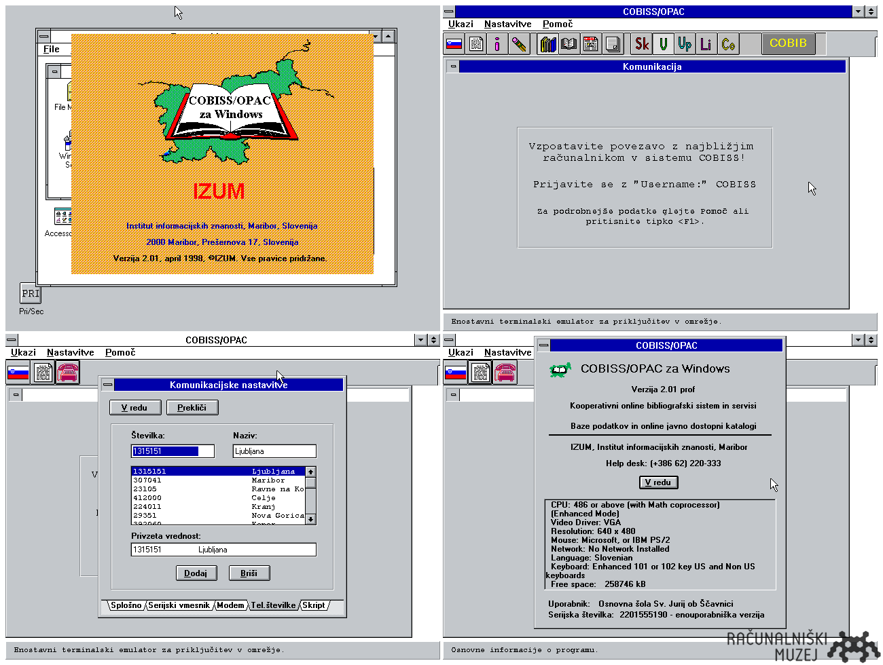Image resolution: width=883 pixels, height=665 pixels.
Task: Switch to the Tel.številke tab
Action: [273, 605]
